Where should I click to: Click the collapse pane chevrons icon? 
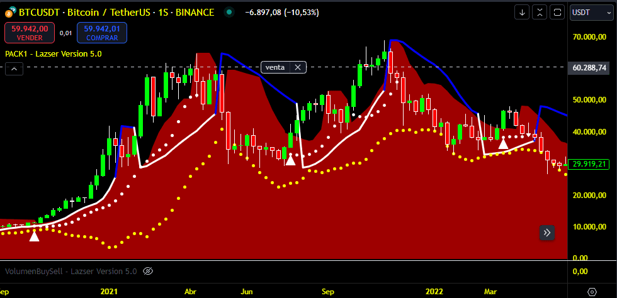coord(540,12)
